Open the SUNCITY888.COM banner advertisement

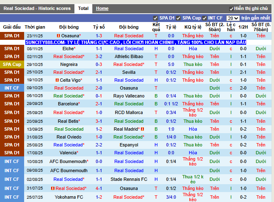pyautogui.click(x=136, y=42)
